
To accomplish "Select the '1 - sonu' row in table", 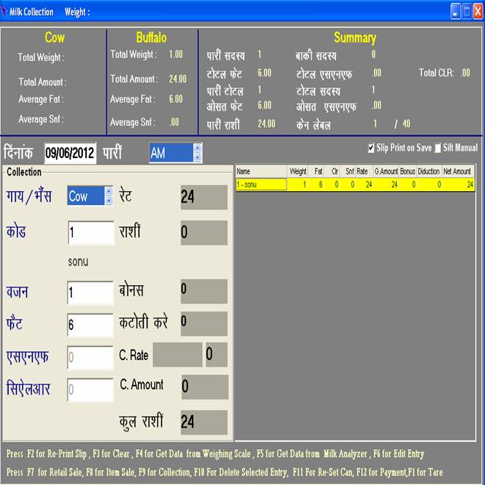I will click(x=261, y=184).
